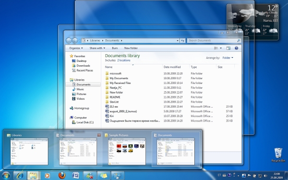Select the Music library
This screenshot has height=180, width=288.
(80, 89)
